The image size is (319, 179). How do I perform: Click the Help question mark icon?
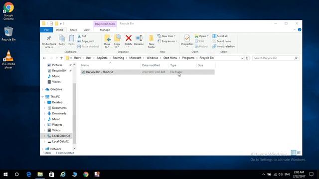(300, 30)
